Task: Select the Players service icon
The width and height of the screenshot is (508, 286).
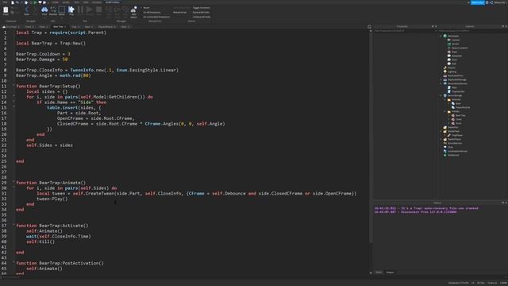Action: pyautogui.click(x=445, y=68)
